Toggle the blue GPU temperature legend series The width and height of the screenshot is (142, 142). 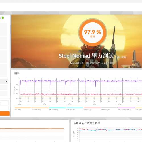coord(75,109)
